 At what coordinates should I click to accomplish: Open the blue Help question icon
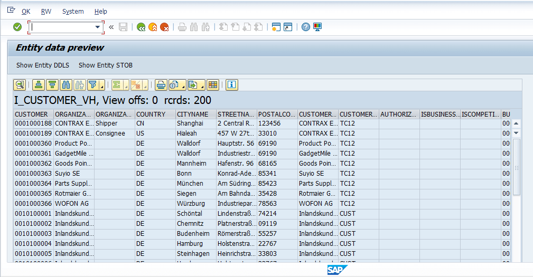tap(306, 27)
